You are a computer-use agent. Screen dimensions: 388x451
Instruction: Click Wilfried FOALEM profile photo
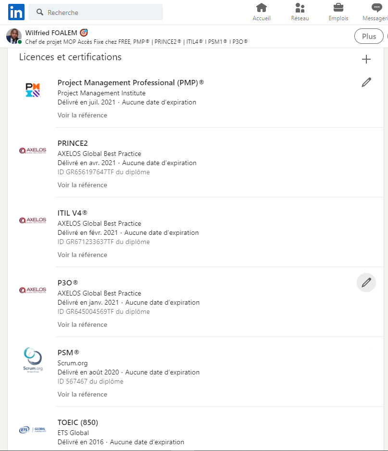click(14, 36)
